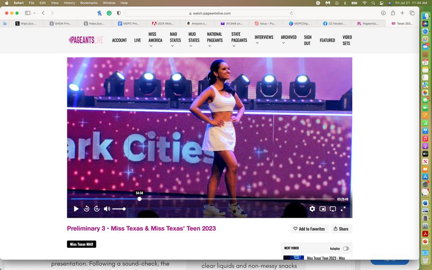The height and width of the screenshot is (270, 432).
Task: Add video to Favorites
Action: click(x=309, y=229)
